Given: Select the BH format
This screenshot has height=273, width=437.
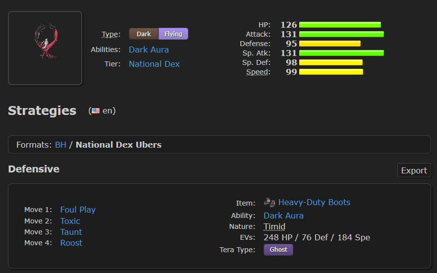Looking at the screenshot, I should [x=60, y=145].
